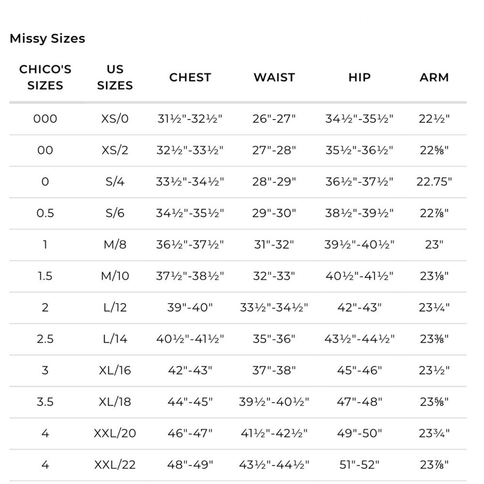The height and width of the screenshot is (484, 484).
Task: Click the CHEST column header
Action: pyautogui.click(x=190, y=77)
